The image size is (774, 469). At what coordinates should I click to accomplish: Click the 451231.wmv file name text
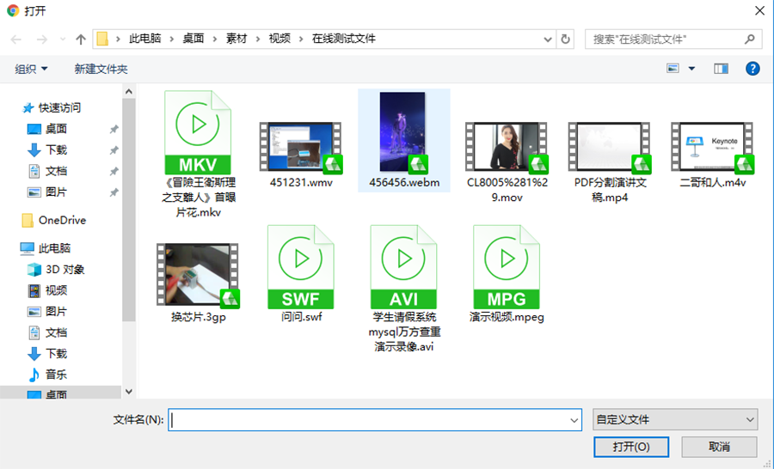pos(301,182)
